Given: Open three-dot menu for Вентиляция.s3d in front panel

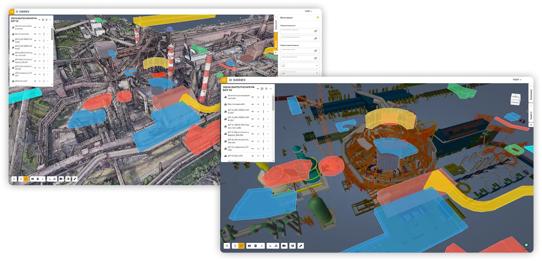Looking at the screenshot, I should pos(263,104).
